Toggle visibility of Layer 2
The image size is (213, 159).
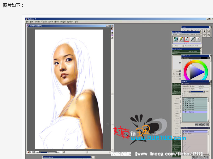click(185, 108)
